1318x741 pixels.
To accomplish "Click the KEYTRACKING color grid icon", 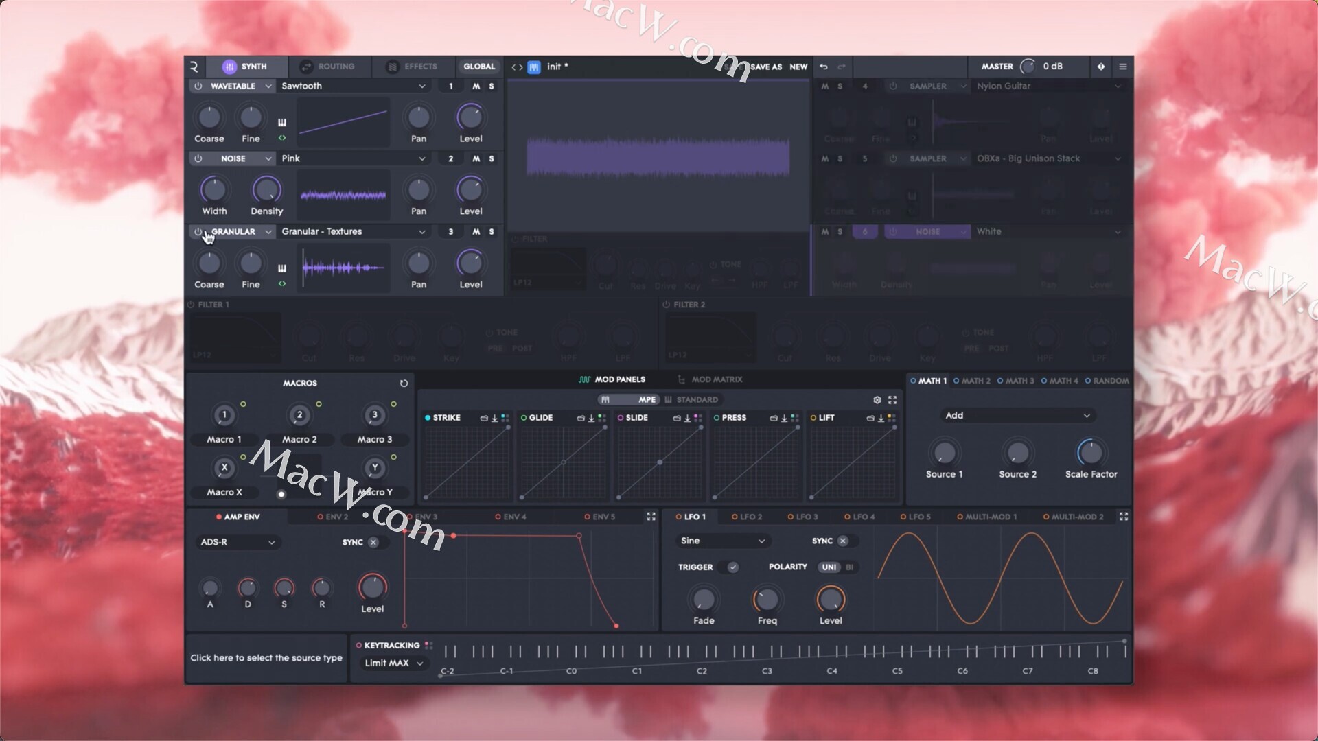I will (429, 646).
